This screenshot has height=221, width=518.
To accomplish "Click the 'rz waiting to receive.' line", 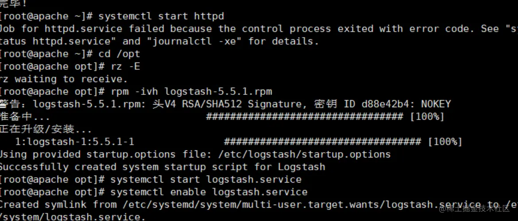I will pos(63,79).
